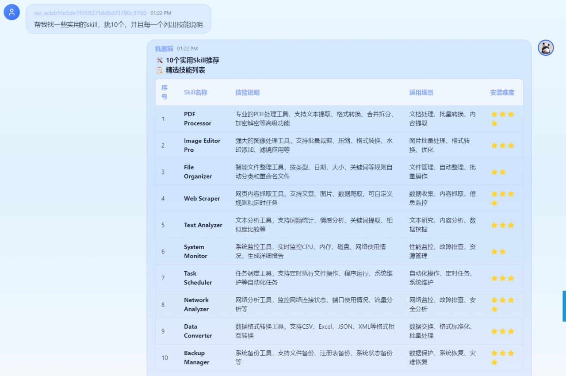Click 网络监控、故障排查、安全分析 scenario cell
Screen dimensions: 566x376
click(443, 304)
